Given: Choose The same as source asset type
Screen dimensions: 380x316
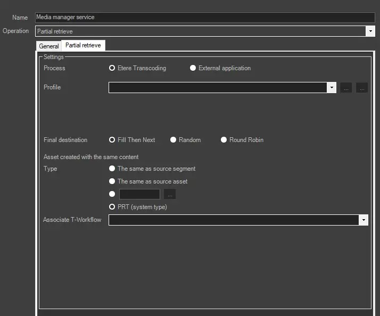Looking at the screenshot, I should click(x=112, y=181).
